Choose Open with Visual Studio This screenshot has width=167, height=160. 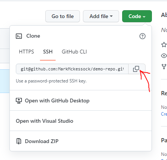pos(81,121)
